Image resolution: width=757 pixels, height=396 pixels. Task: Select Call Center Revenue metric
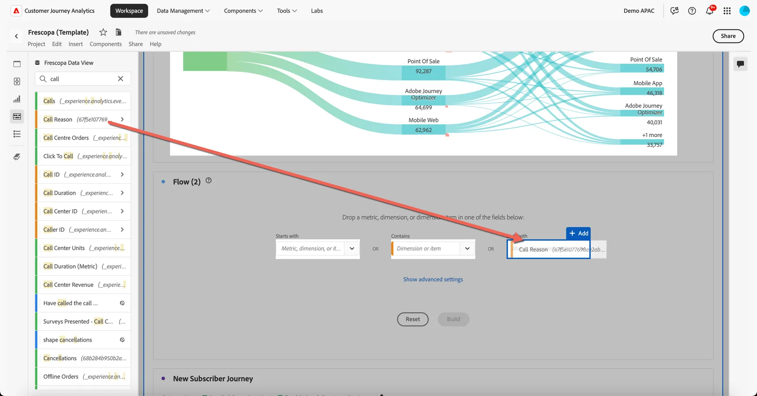click(x=83, y=284)
